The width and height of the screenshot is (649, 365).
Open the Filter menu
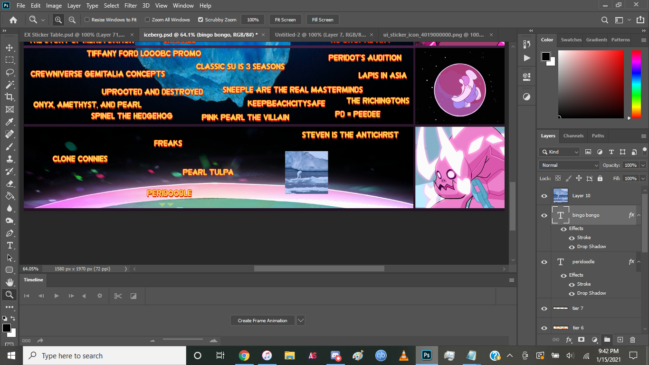(130, 6)
